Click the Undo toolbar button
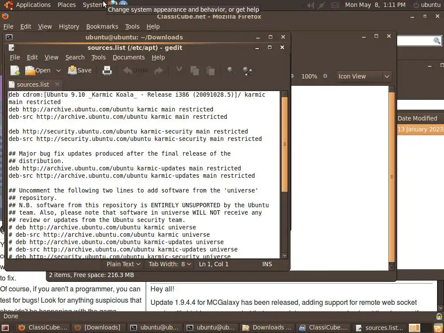This screenshot has height=333, width=444. point(135,70)
